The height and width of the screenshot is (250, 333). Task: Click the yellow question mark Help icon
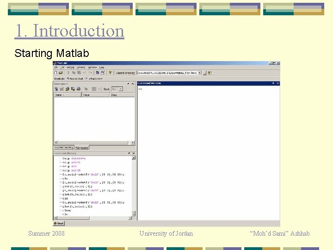point(110,73)
